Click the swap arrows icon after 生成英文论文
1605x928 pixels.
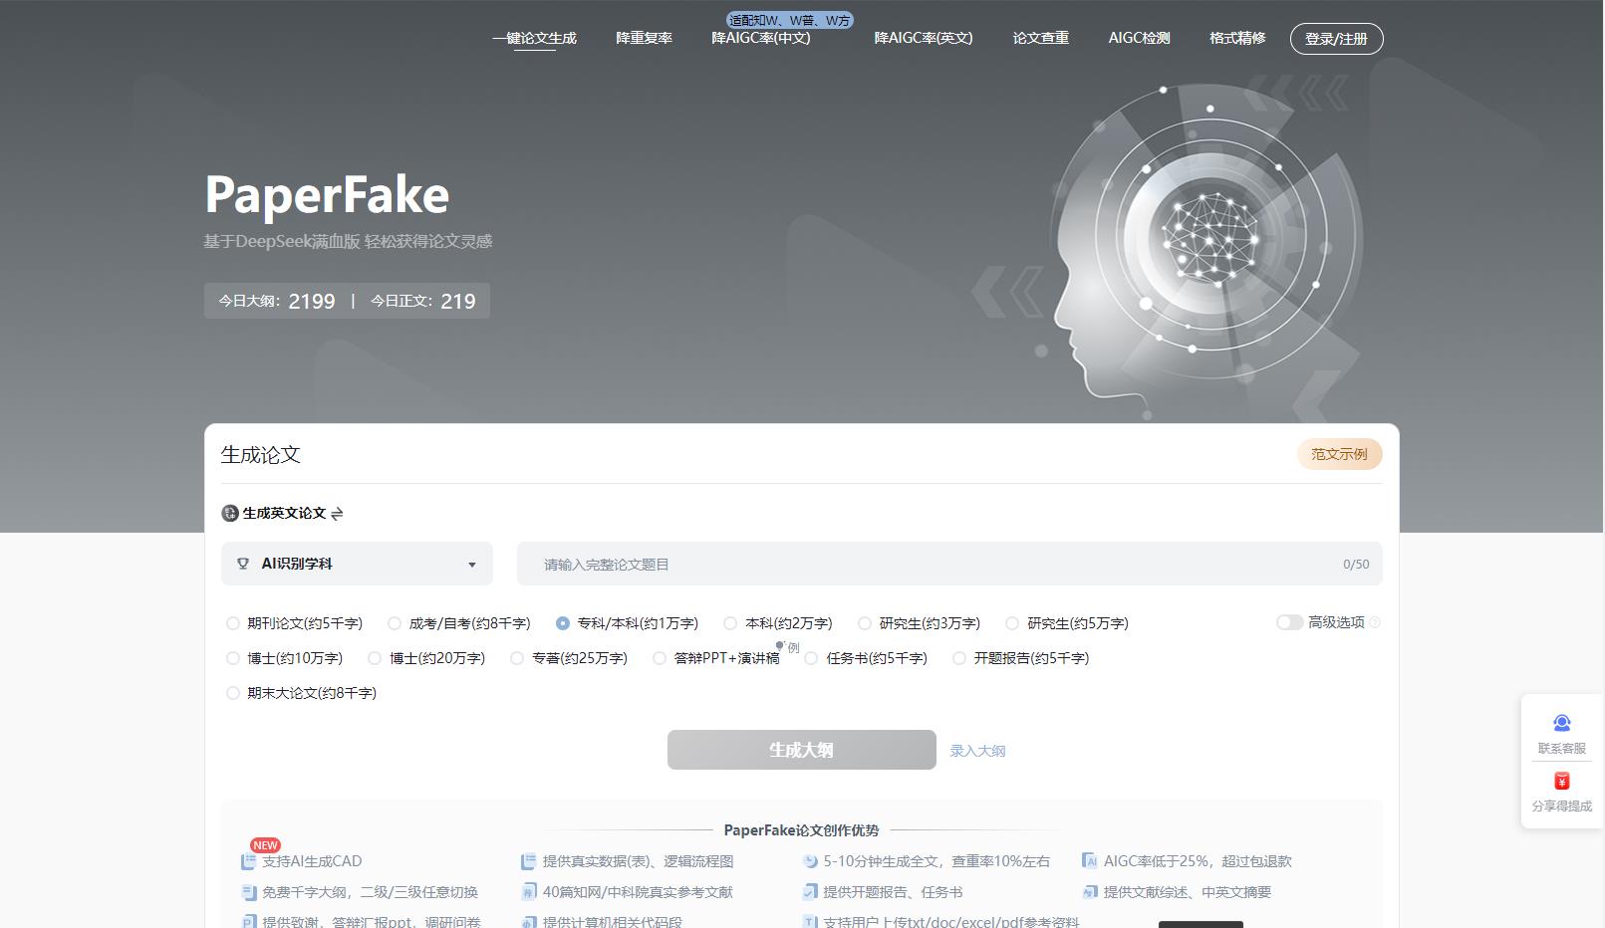click(337, 514)
